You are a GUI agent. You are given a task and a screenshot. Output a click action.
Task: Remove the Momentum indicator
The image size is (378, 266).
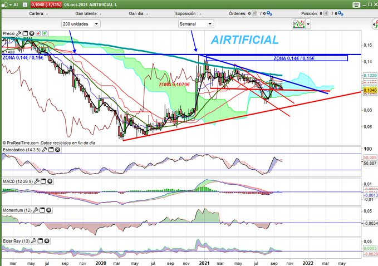(x=48, y=210)
